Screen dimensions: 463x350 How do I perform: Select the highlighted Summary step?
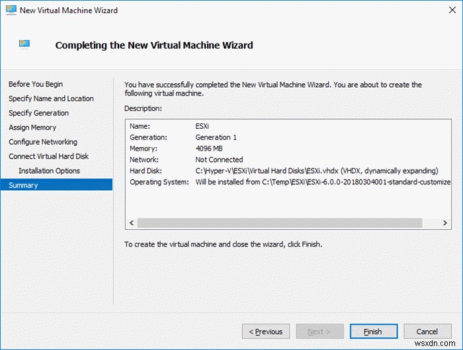click(56, 185)
